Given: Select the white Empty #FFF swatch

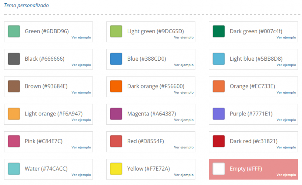Looking at the screenshot, I should pos(219,169).
